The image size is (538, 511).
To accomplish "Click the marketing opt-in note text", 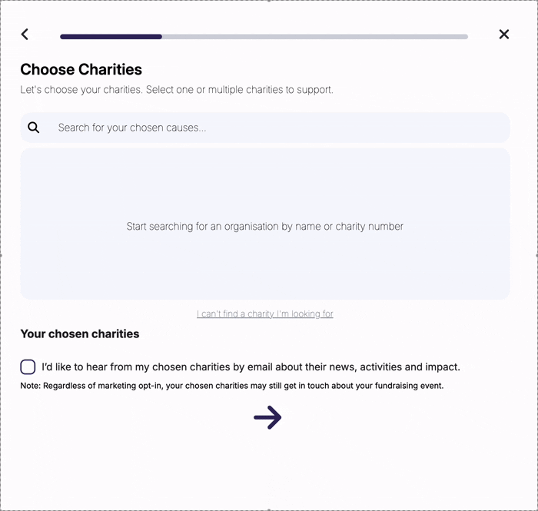I will [231, 386].
